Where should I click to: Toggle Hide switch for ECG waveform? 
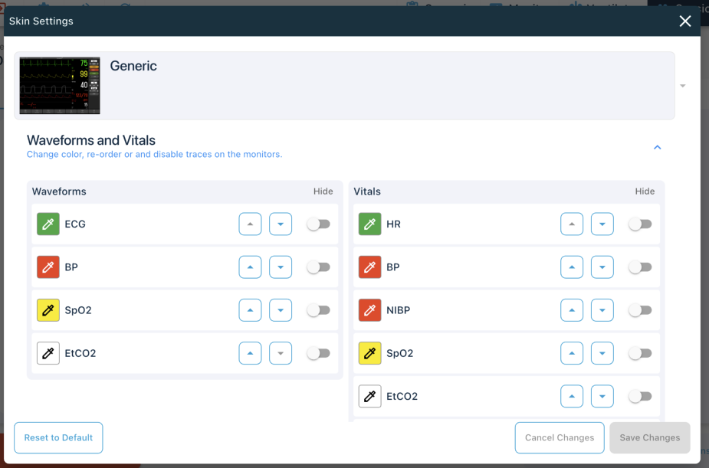click(318, 224)
